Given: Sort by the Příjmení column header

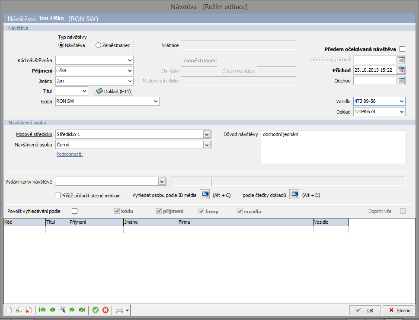Looking at the screenshot, I should pos(96,222).
